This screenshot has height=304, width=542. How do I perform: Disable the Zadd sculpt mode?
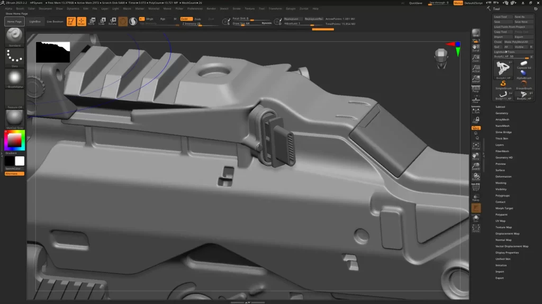point(184,18)
